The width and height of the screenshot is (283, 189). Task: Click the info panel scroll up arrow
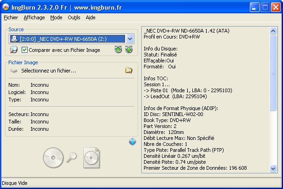coord(273,31)
